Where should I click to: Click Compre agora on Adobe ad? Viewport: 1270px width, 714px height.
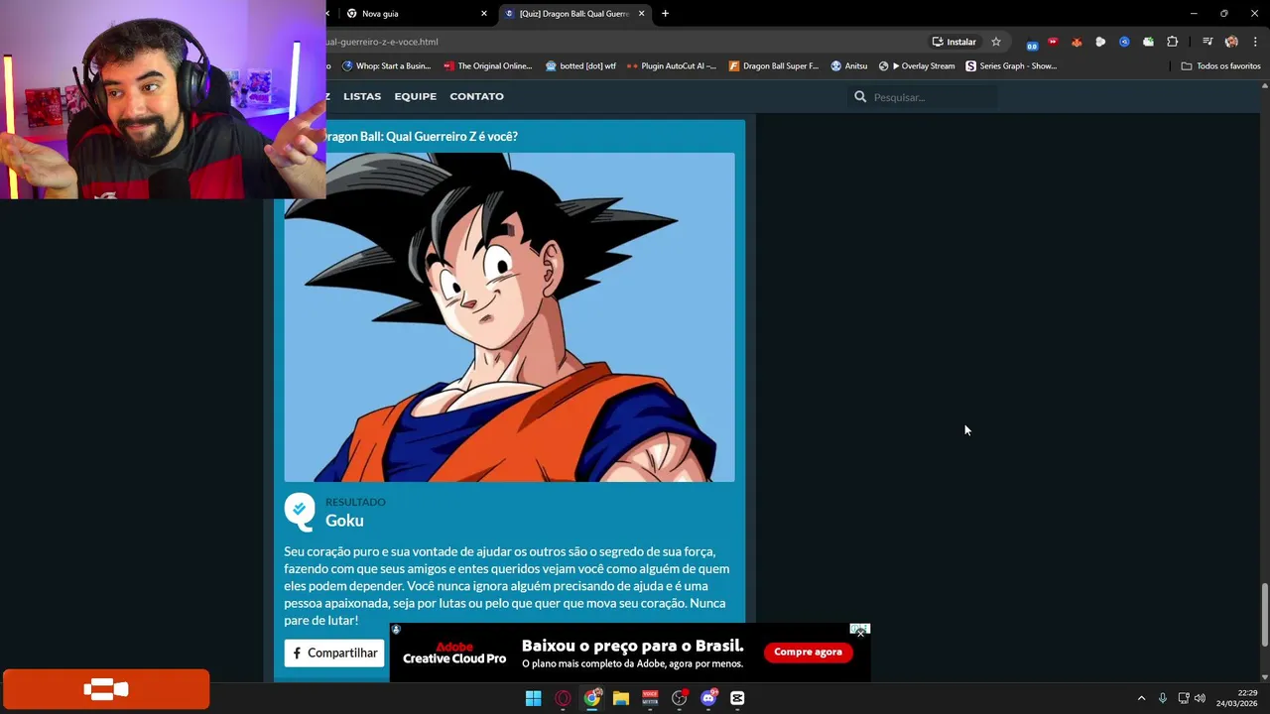[808, 652]
